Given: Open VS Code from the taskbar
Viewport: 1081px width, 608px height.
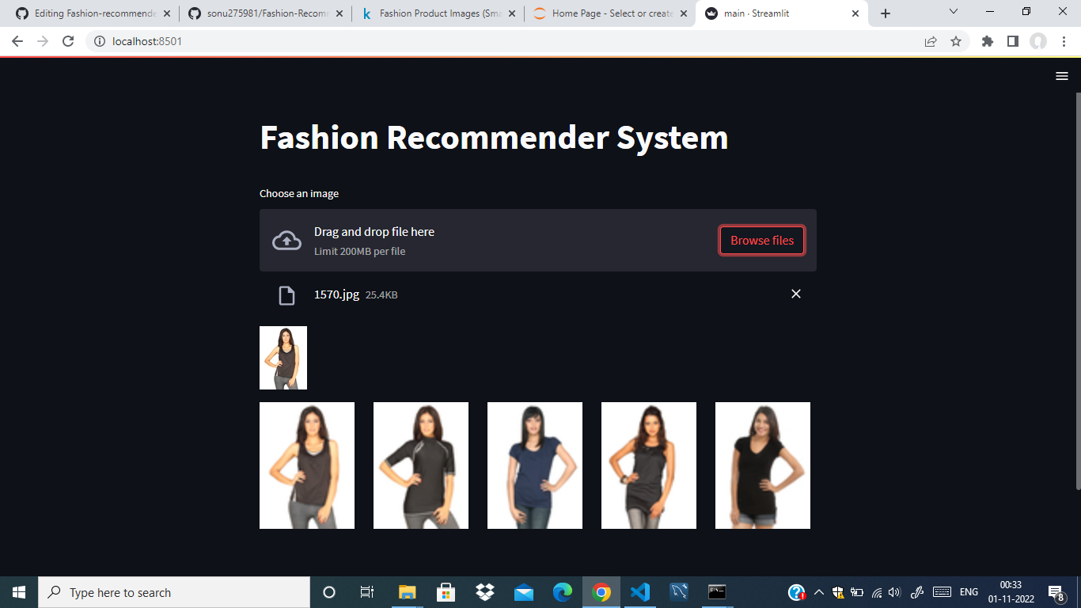Looking at the screenshot, I should point(640,592).
